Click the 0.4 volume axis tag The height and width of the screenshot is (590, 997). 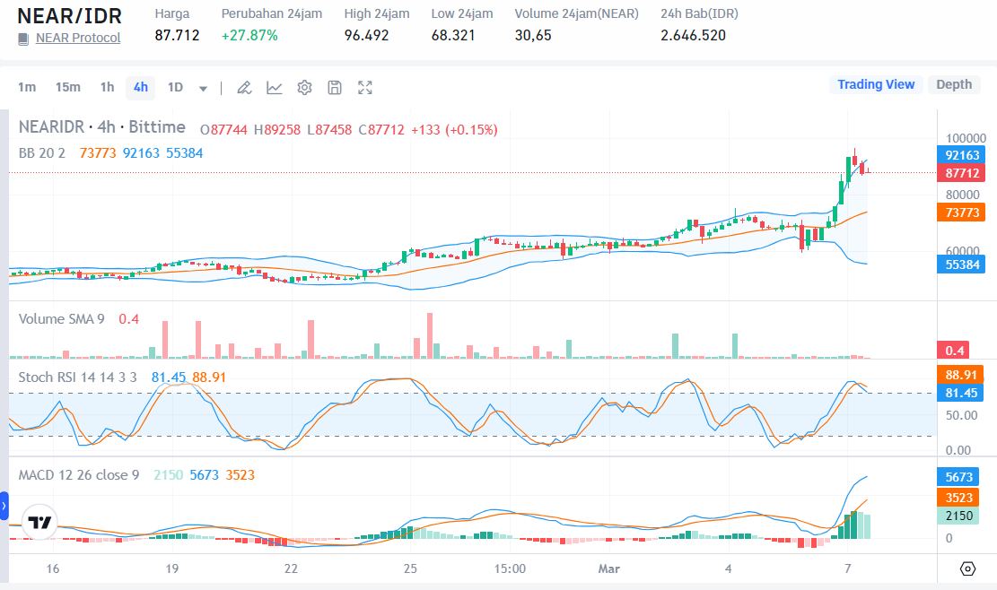click(953, 350)
